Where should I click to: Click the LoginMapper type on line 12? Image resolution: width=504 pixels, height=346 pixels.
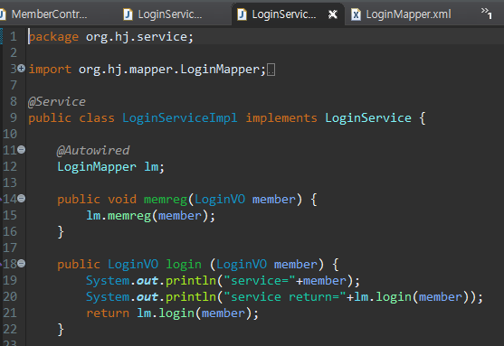[x=97, y=166]
